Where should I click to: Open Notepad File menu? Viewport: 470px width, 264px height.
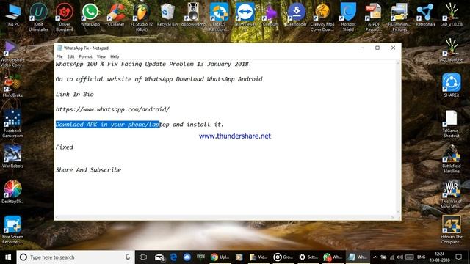click(59, 56)
